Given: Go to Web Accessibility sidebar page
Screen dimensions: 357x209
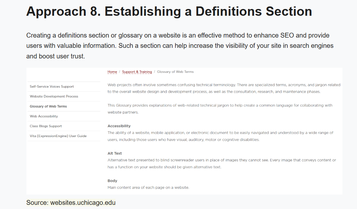Looking at the screenshot, I should pyautogui.click(x=44, y=116).
